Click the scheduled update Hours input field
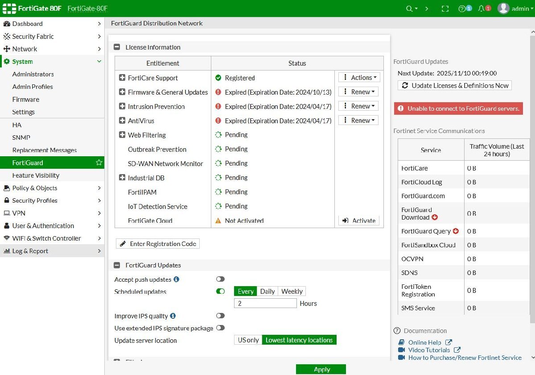Viewport: 535px width, 375px height. pos(265,304)
